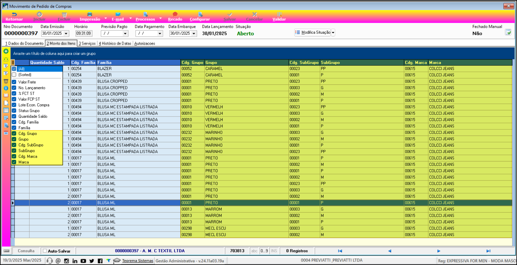Click the table list sidebar icon
The image size is (517, 265).
[6, 110]
